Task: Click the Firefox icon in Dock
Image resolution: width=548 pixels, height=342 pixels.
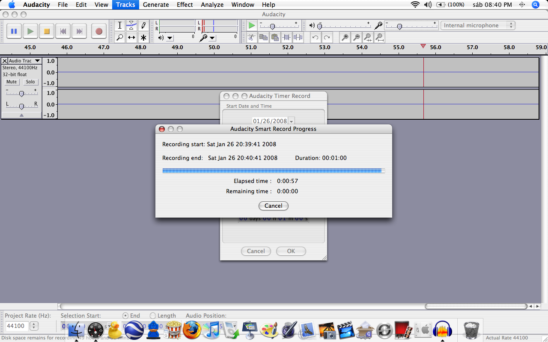Action: (192, 330)
